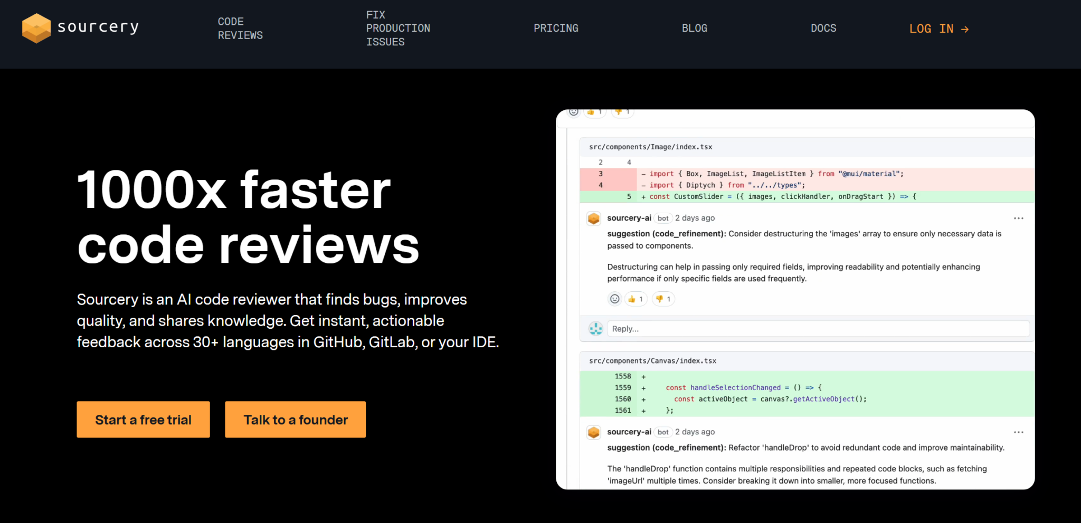Click the user avatar beside the Reply box
Screen dimensions: 1081x523
coord(595,329)
